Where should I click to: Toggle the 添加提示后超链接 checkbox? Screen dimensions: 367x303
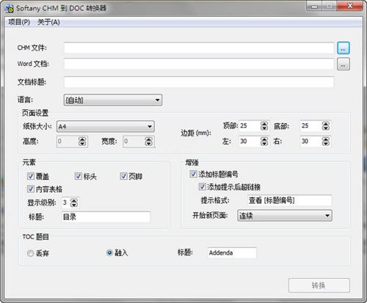202,187
